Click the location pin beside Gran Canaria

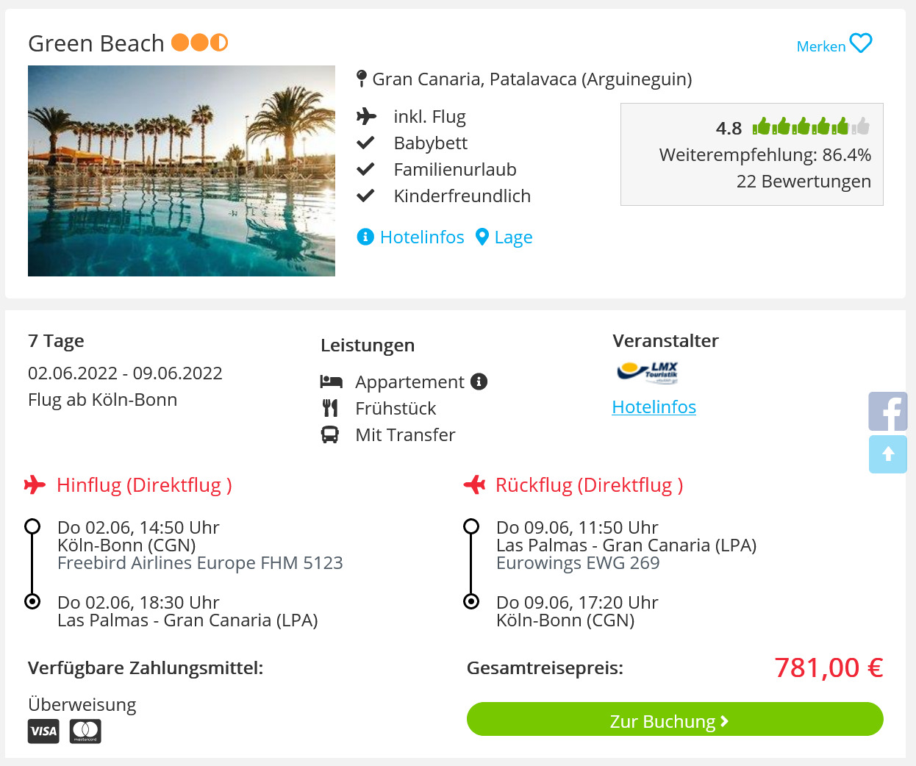(362, 78)
